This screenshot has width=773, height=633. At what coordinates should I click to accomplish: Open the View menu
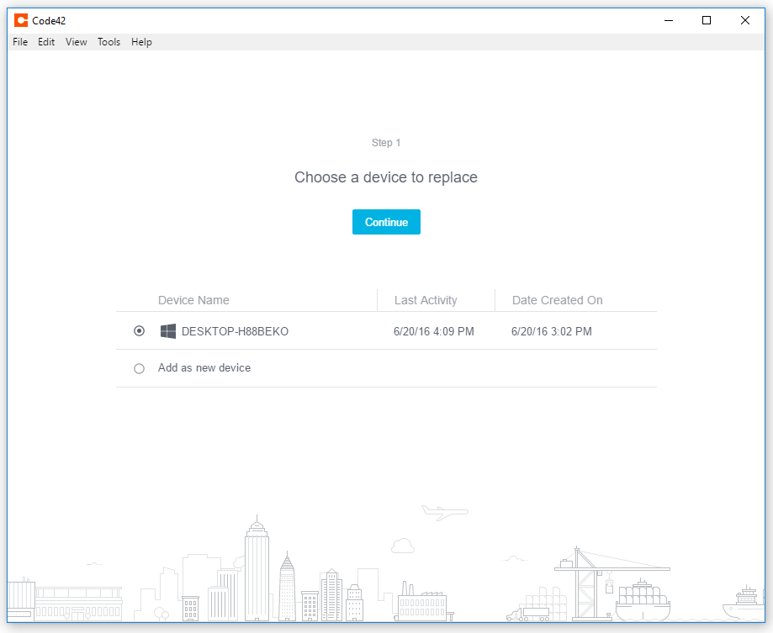(x=76, y=41)
